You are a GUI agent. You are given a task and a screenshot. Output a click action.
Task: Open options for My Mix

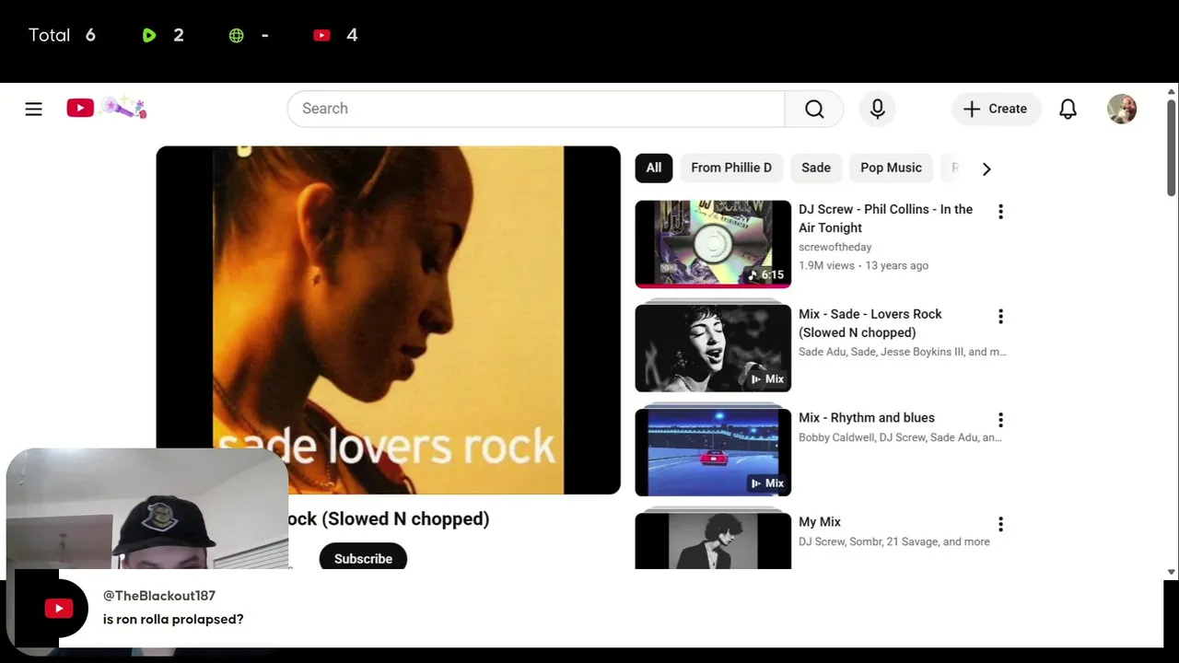tap(1000, 525)
